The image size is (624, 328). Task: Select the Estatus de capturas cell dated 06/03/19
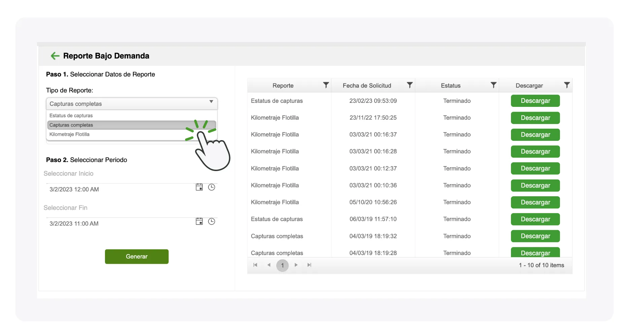click(x=277, y=219)
